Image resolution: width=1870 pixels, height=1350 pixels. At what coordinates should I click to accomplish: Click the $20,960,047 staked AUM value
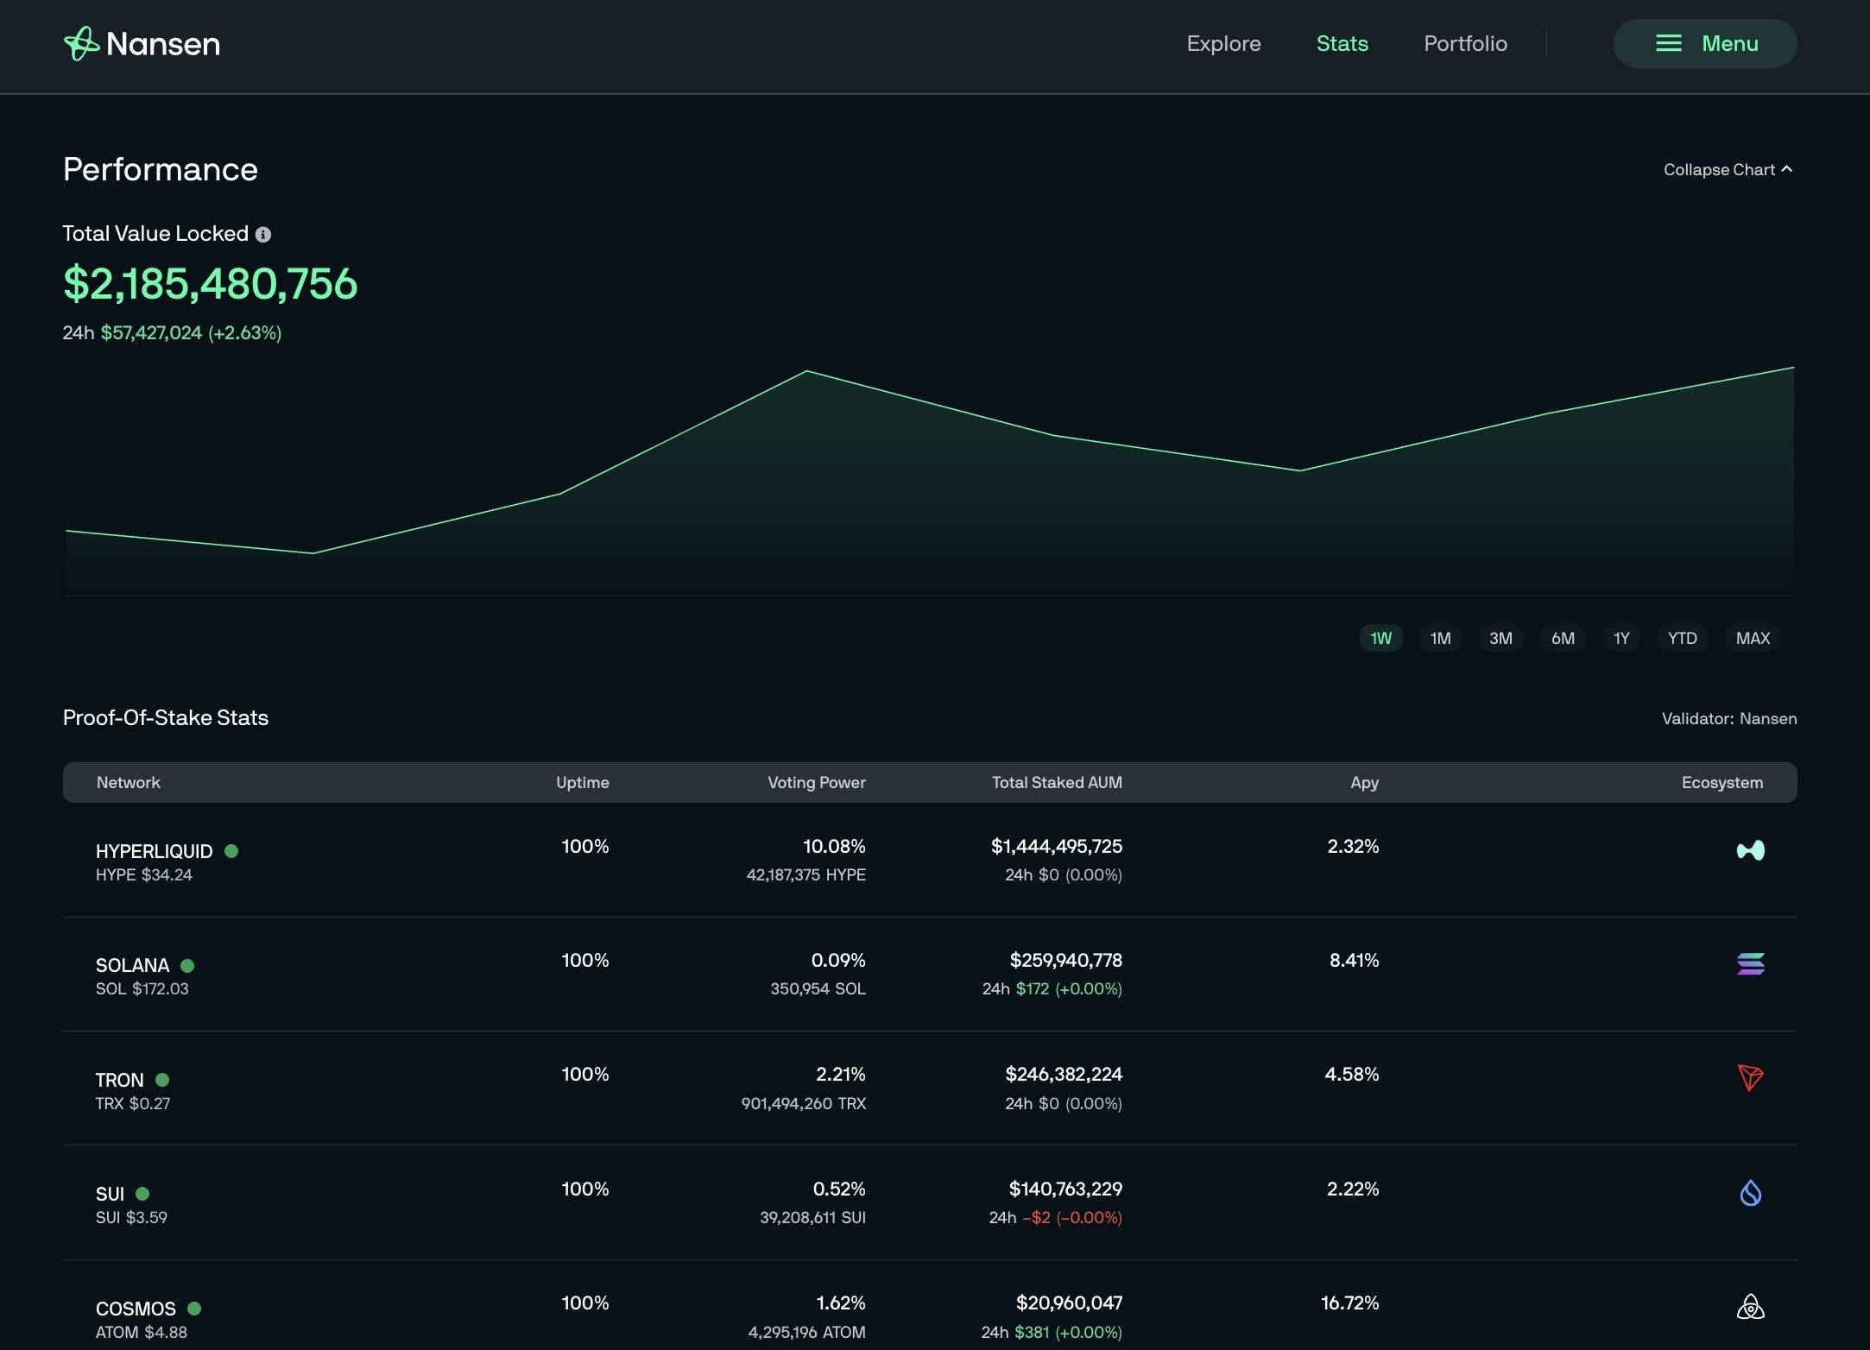1069,1303
